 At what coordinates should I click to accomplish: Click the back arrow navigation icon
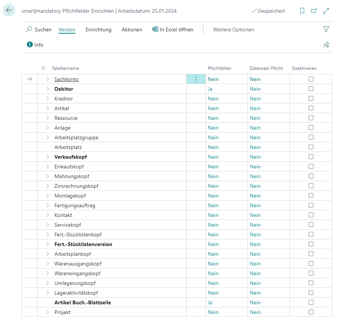click(x=9, y=10)
